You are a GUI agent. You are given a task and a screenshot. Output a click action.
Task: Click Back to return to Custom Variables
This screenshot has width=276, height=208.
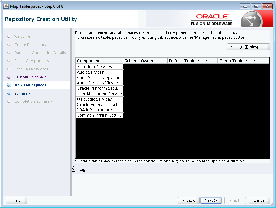pyautogui.click(x=188, y=200)
